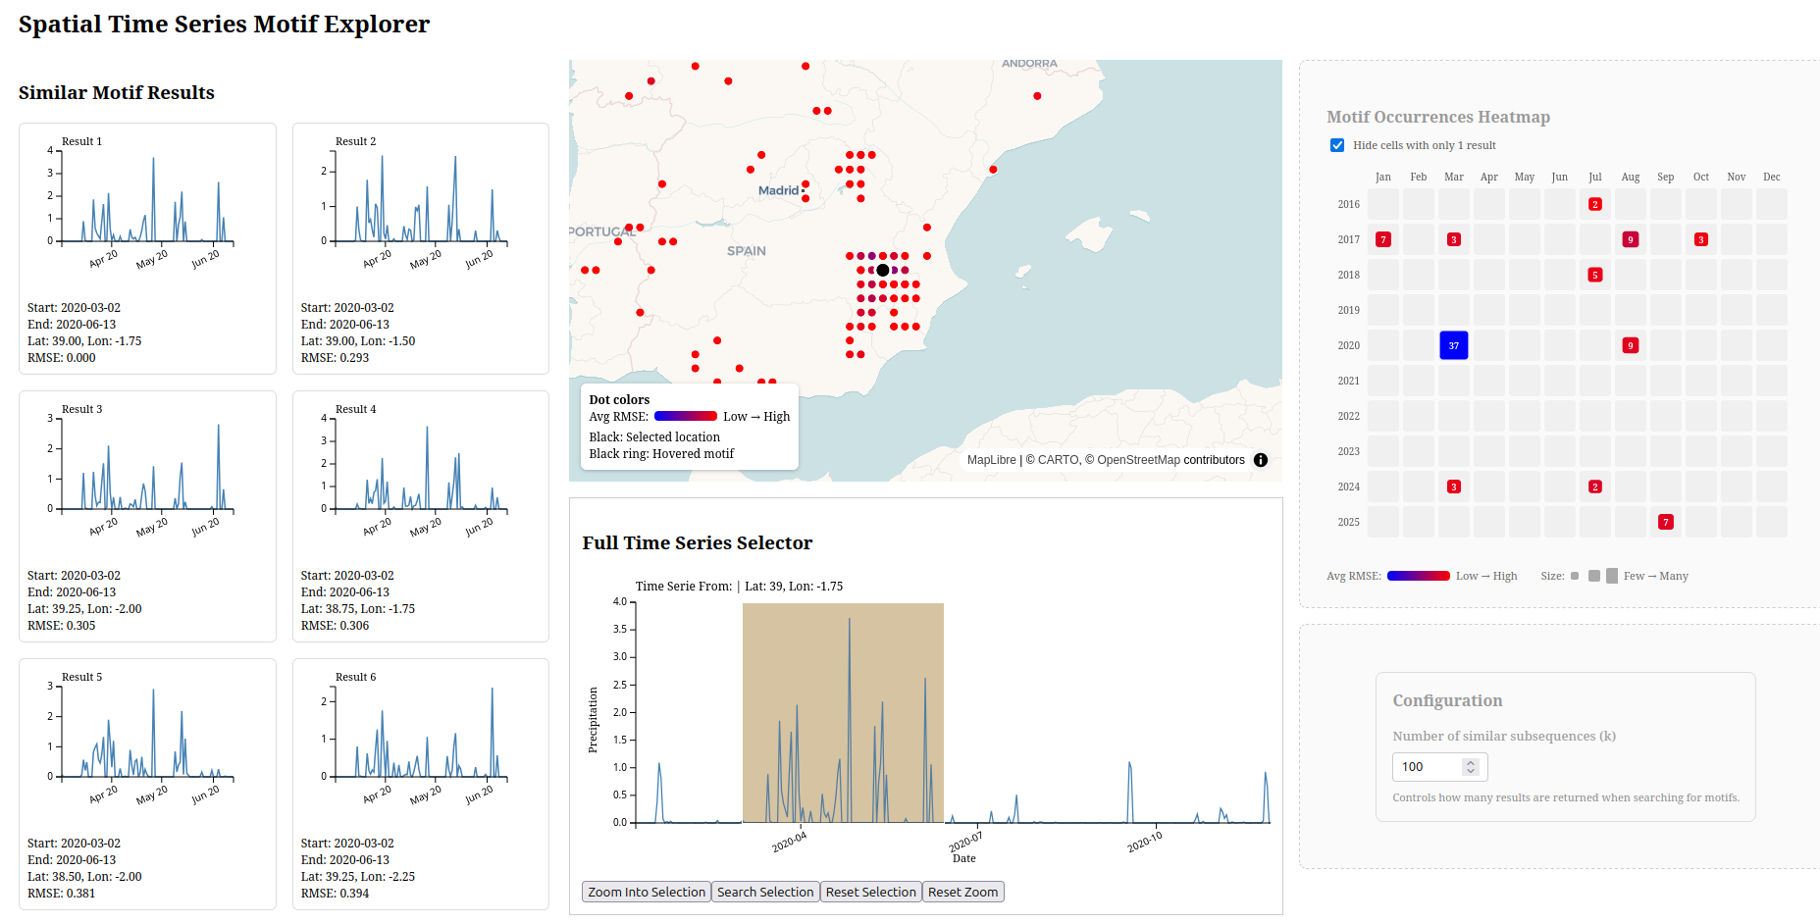The height and width of the screenshot is (923, 1820).
Task: Click the Motif Occurrences Heatmap heading
Action: [1438, 118]
